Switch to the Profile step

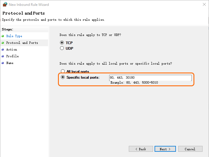point(12,56)
